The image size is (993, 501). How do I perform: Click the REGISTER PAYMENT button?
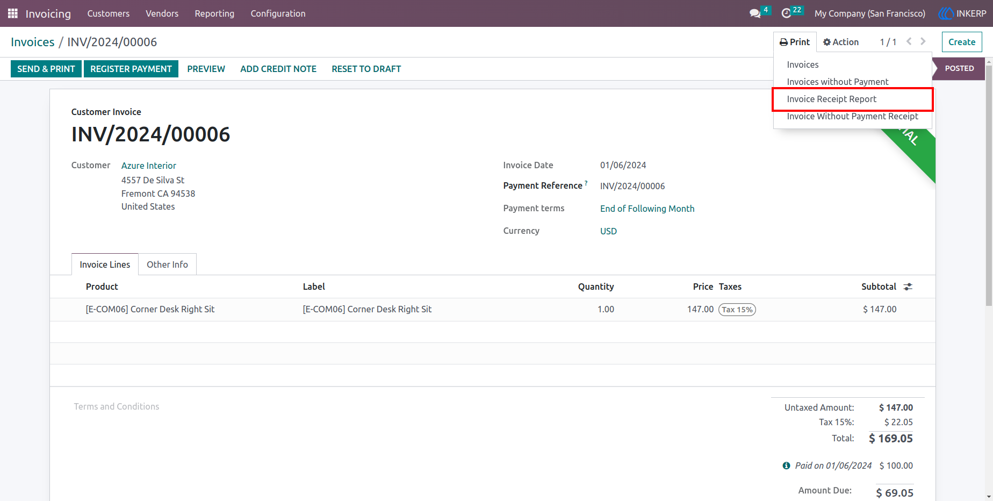click(x=131, y=69)
